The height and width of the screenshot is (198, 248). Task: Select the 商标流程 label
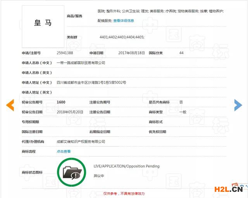click(29, 152)
